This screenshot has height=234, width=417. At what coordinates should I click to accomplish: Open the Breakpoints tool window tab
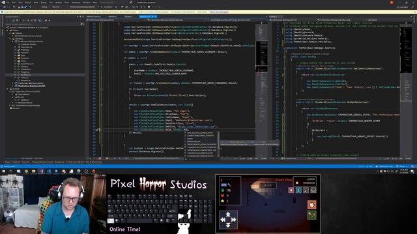59,162
